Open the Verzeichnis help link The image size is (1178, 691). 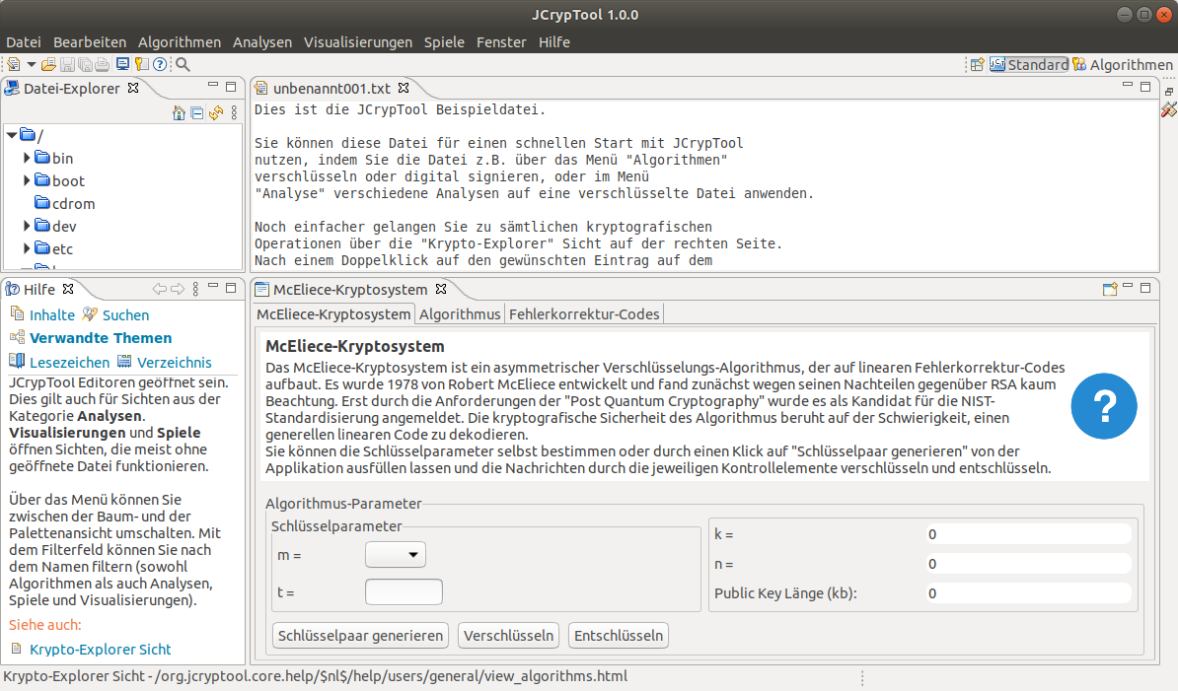point(175,363)
